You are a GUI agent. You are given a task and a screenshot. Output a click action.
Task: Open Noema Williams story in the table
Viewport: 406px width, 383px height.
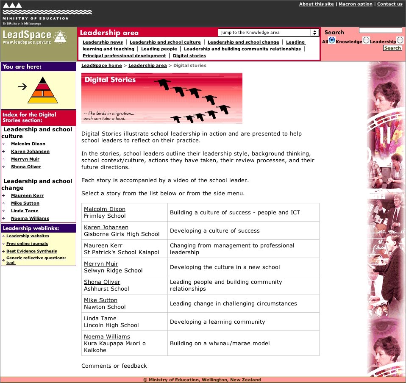107,336
